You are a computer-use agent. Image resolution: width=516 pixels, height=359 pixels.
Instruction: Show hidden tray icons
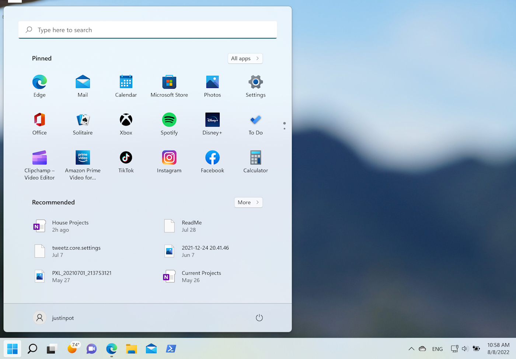[x=411, y=349]
